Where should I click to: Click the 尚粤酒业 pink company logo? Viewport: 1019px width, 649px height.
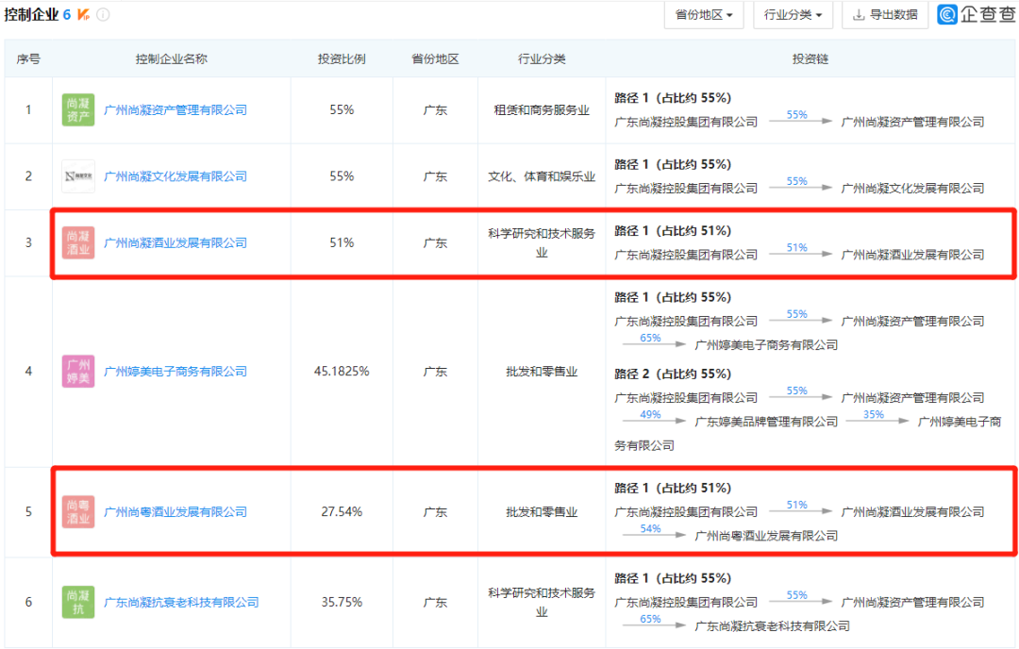(x=78, y=511)
